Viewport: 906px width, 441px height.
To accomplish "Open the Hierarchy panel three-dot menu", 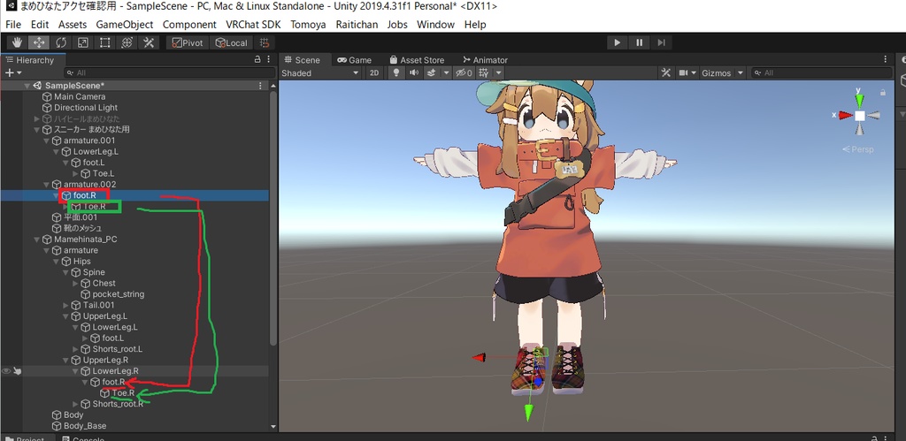I will tap(269, 59).
